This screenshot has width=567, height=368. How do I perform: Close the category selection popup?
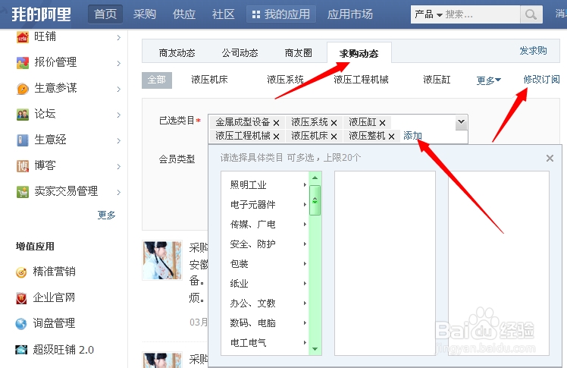point(550,158)
